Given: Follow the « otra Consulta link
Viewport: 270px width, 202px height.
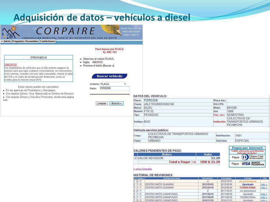Looking at the screenshot, I should point(143,169).
